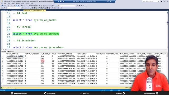Select os_thread_id cell 7636
This screenshot has height=95, width=169.
(43, 83)
